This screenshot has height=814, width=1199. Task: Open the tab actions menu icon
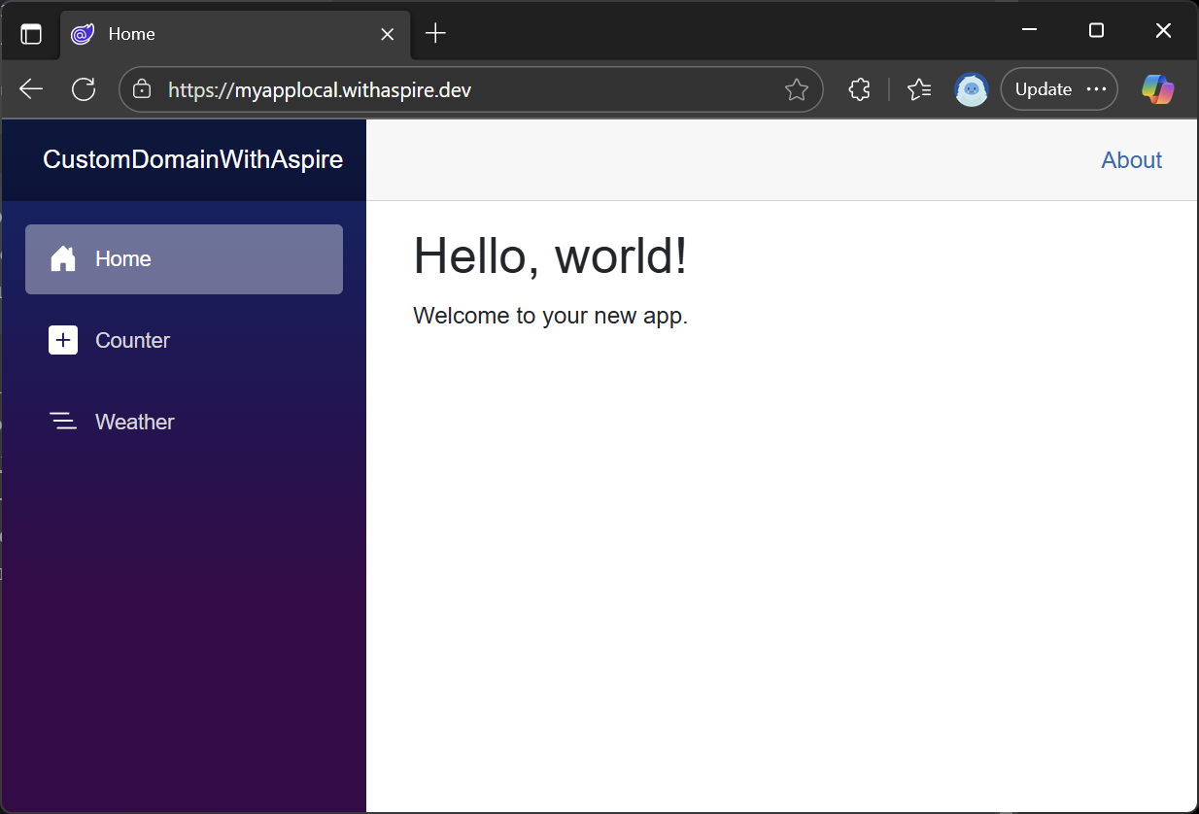click(x=31, y=34)
